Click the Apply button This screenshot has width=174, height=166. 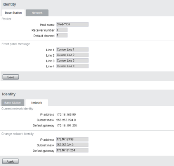(11, 161)
